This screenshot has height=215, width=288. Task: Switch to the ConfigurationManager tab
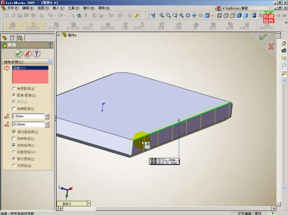20,38
